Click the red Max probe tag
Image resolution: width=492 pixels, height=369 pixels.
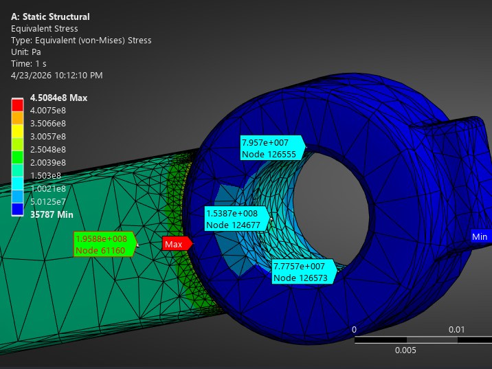pos(177,244)
